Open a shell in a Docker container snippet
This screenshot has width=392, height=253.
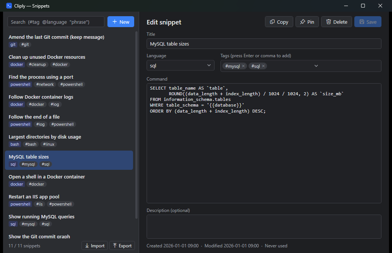69,180
